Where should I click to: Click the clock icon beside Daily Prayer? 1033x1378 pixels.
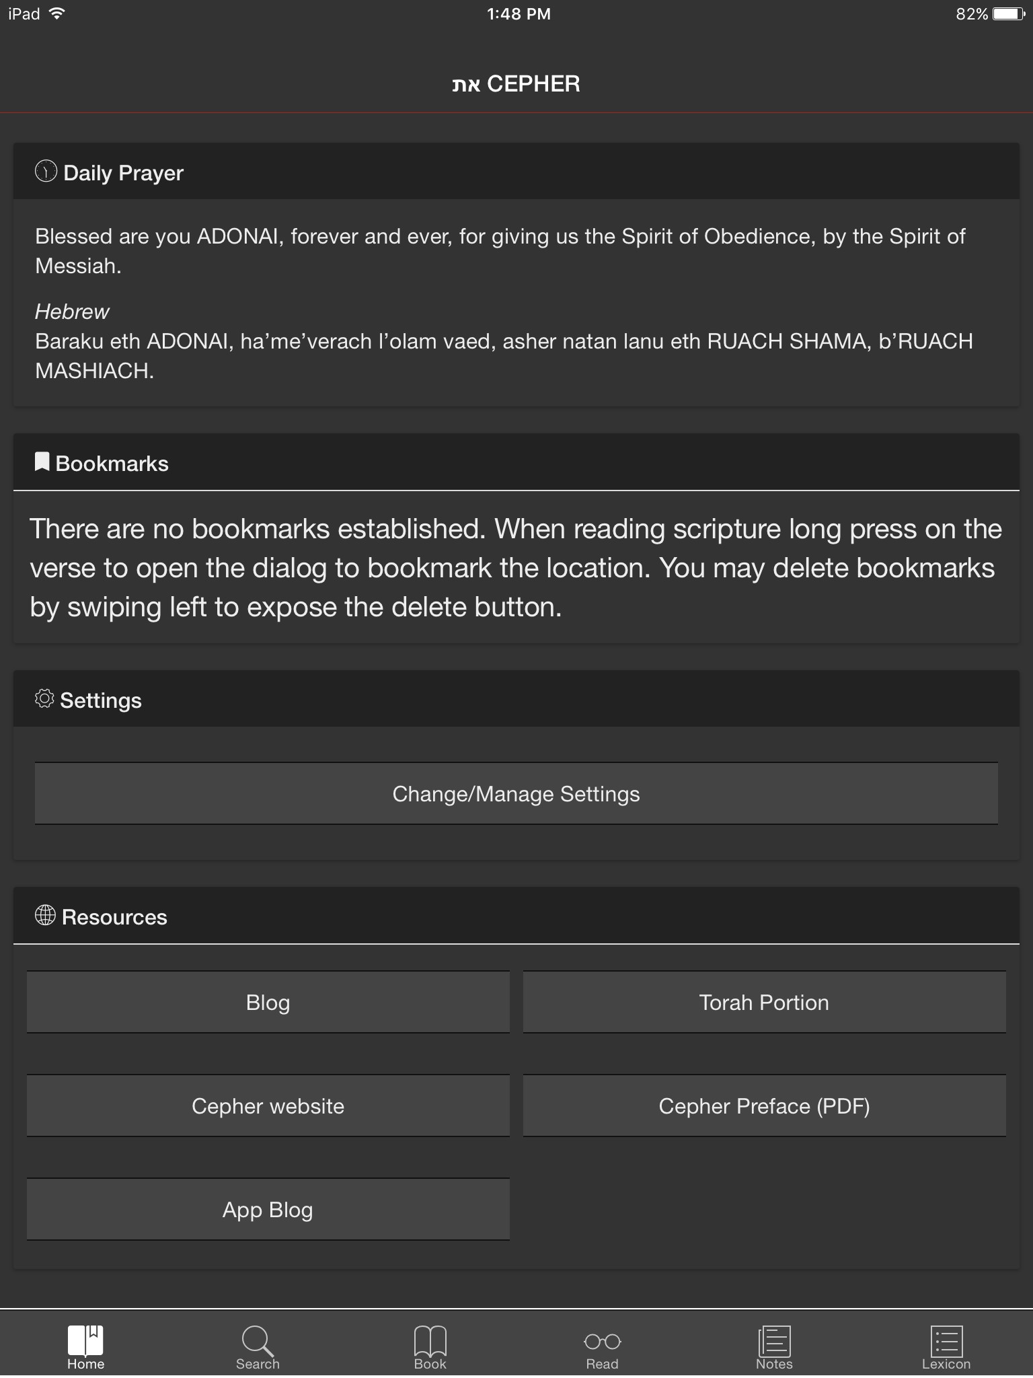tap(46, 172)
